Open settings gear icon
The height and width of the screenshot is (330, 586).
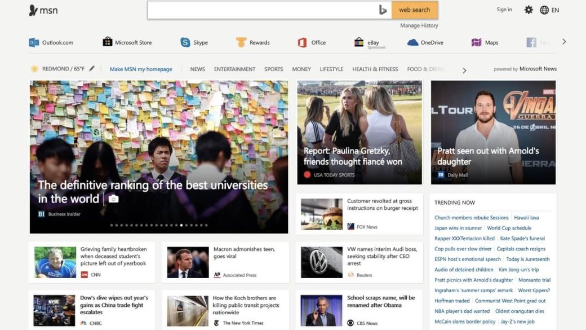click(529, 10)
